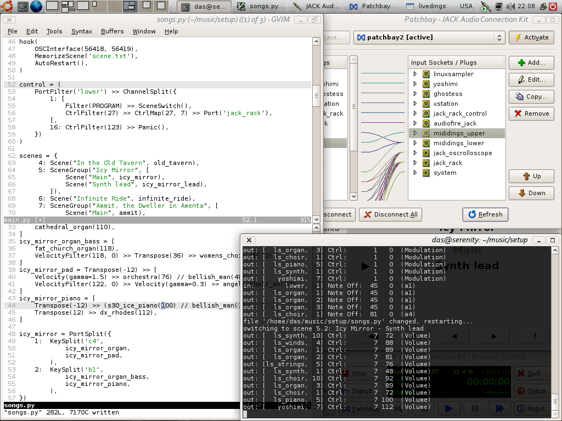The width and height of the screenshot is (562, 421).
Task: Click upper GVIM pane scrollbar up arrow
Action: (x=316, y=42)
